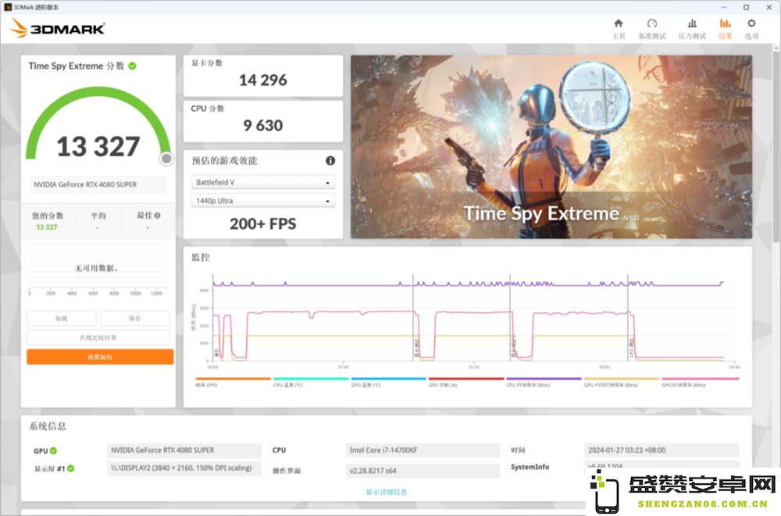The width and height of the screenshot is (781, 516).
Task: Click GPU name field in system info
Action: coord(184,450)
